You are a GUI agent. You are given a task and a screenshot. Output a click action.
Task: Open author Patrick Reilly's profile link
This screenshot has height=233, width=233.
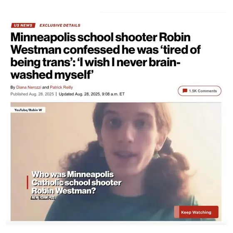coord(62,87)
